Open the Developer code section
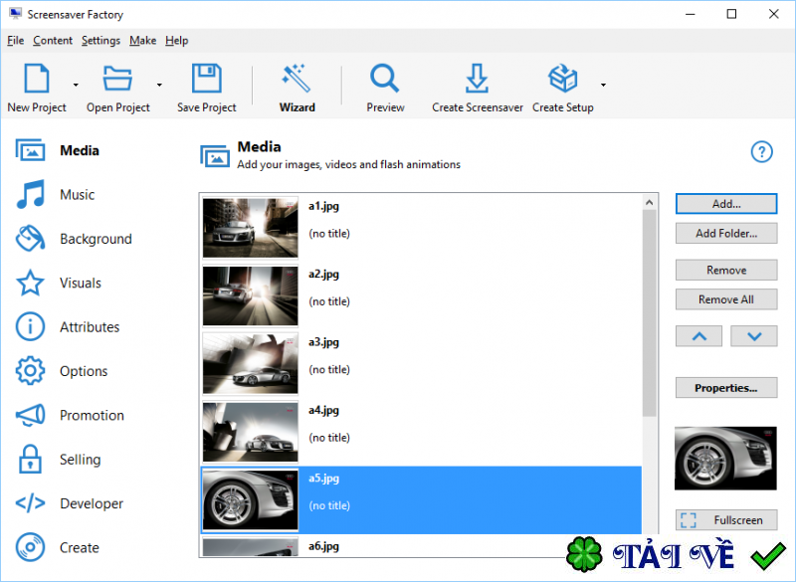 pos(90,503)
